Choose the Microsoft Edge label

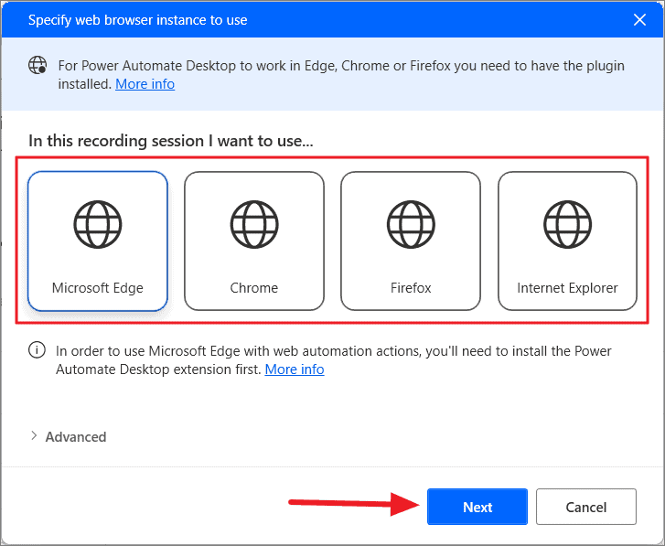pos(98,288)
